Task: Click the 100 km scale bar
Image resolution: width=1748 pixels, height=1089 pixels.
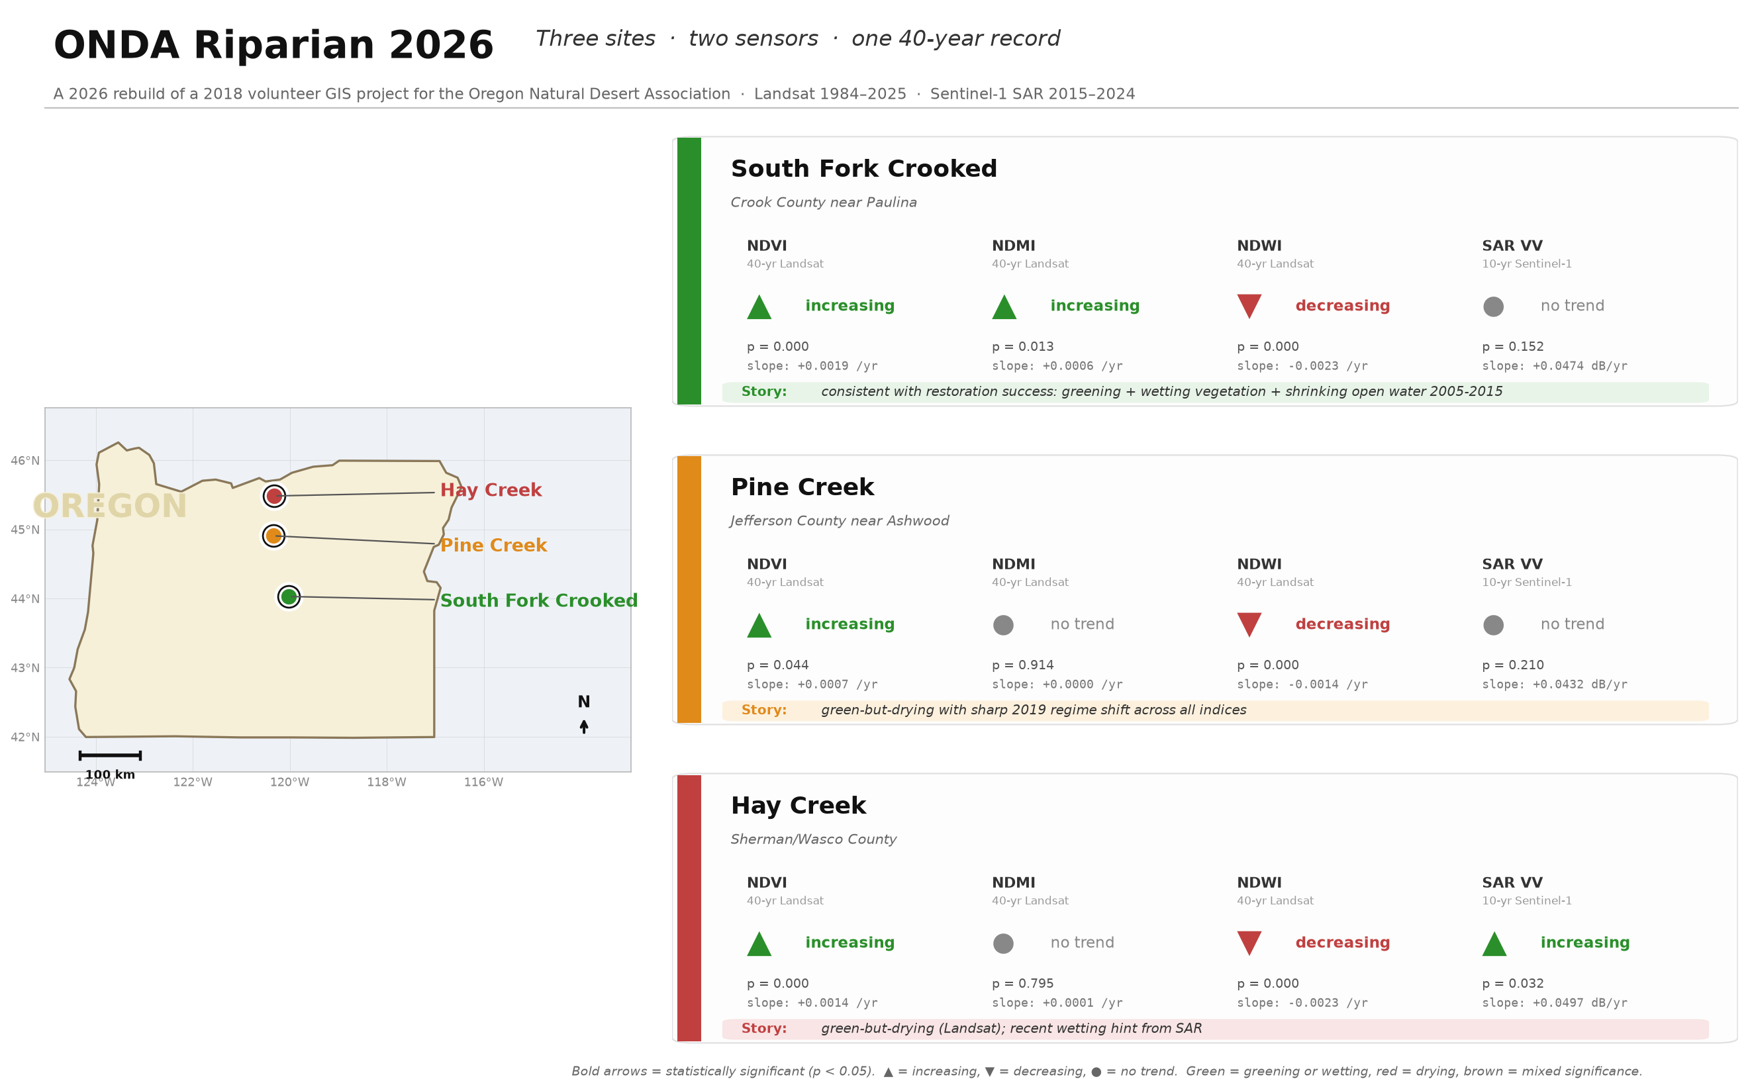Action: point(110,755)
